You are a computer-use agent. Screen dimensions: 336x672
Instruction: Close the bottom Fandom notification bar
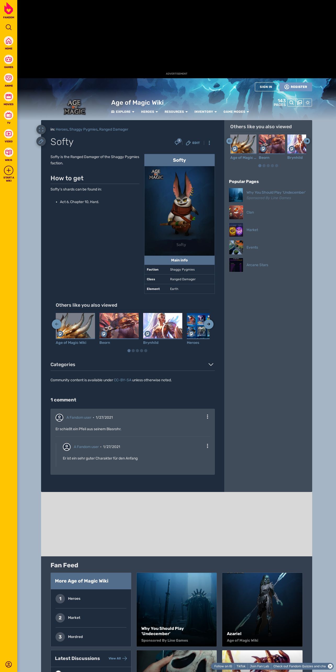click(330, 666)
